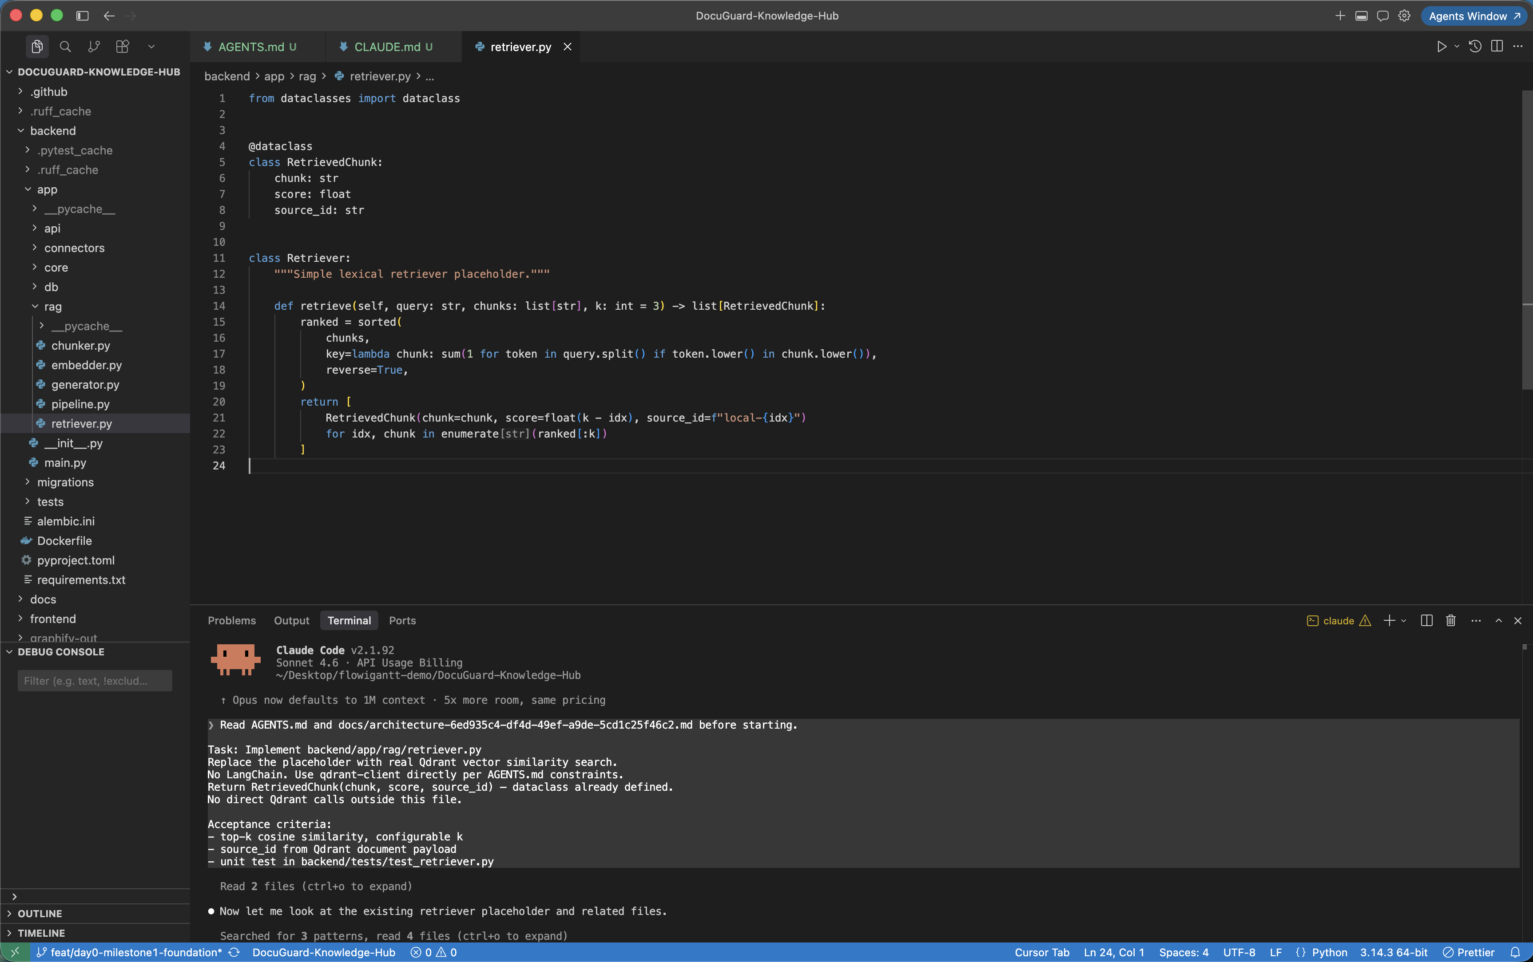Expand the connectors folder
This screenshot has width=1533, height=962.
point(95,248)
